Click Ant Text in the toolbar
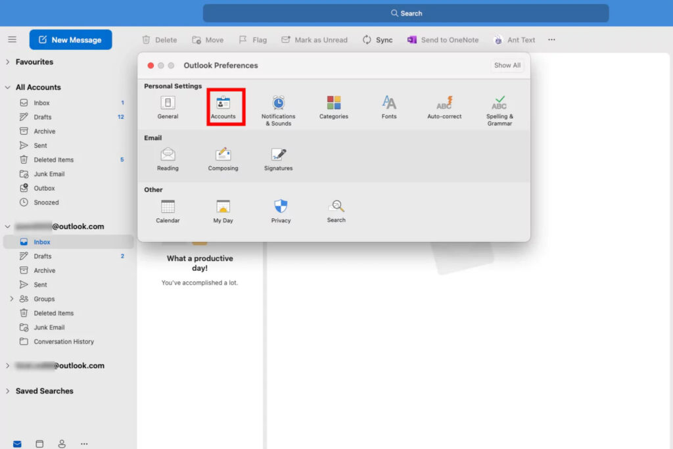This screenshot has height=449, width=673. (x=514, y=40)
